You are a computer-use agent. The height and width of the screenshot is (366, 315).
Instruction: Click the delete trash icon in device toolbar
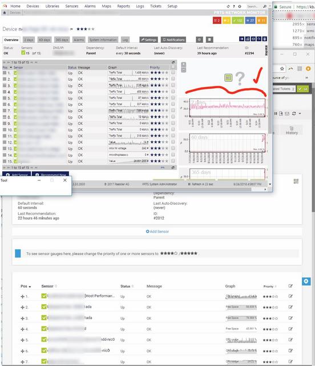pyautogui.click(x=264, y=39)
